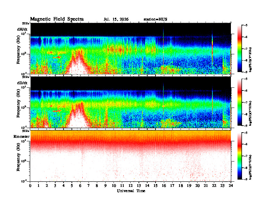The image size is (275, 213).
Task: Click the "dH/dt" panel label
Action: coord(22,29)
